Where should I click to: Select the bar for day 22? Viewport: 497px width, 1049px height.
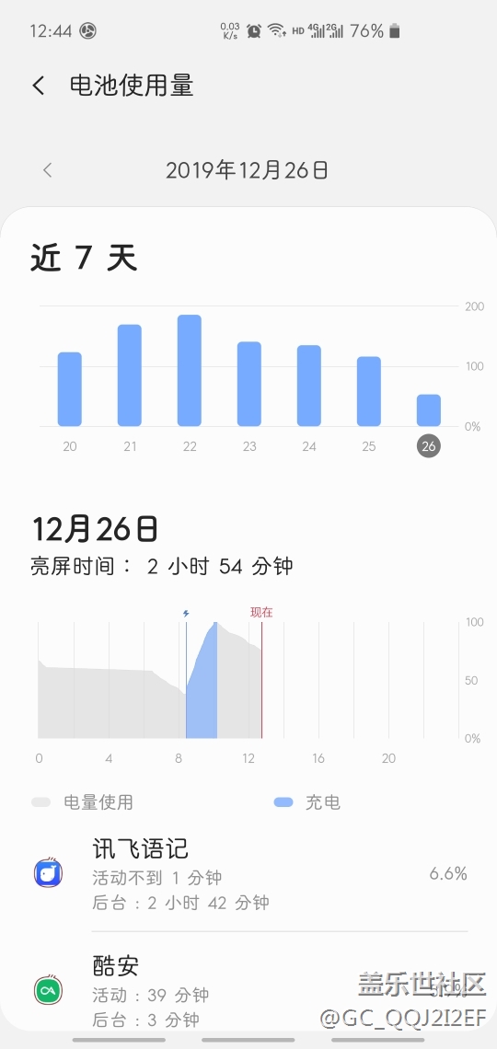pyautogui.click(x=190, y=370)
